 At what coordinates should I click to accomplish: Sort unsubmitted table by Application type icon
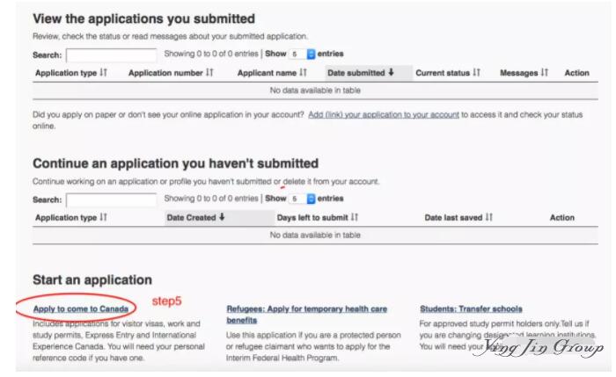pos(103,217)
